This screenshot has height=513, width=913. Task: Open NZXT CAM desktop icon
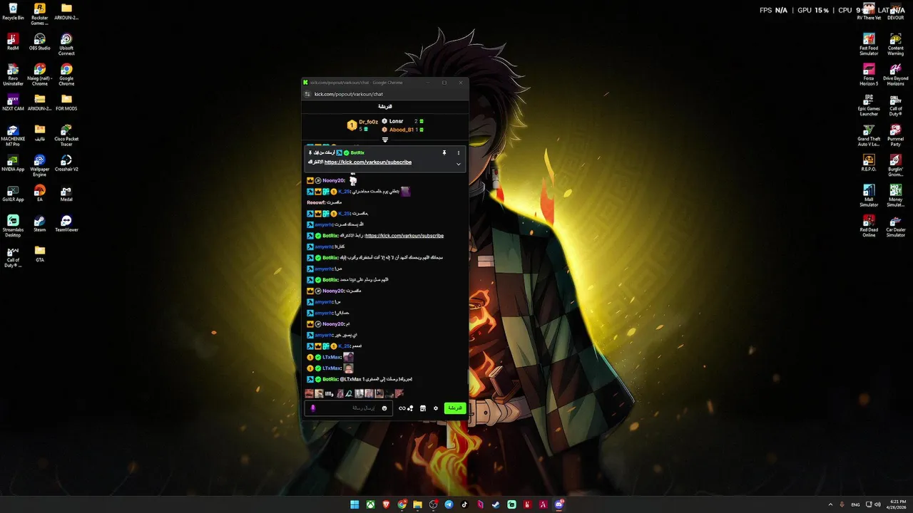pos(13,103)
